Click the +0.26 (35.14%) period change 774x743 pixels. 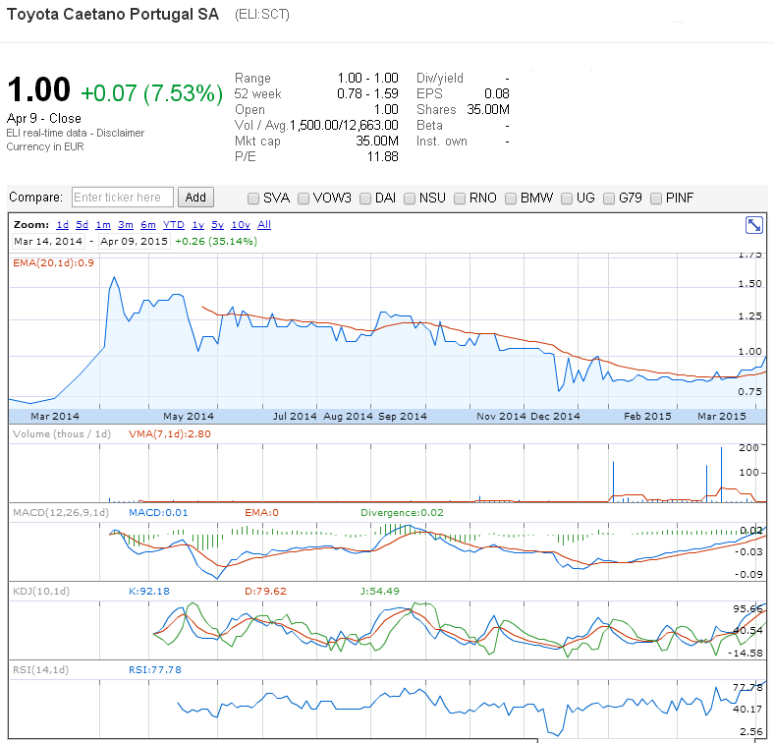point(216,242)
